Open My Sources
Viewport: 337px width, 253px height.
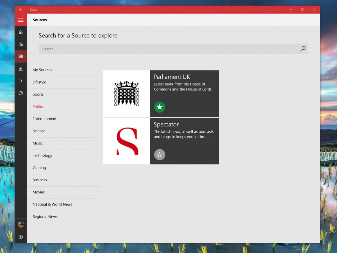click(x=42, y=70)
